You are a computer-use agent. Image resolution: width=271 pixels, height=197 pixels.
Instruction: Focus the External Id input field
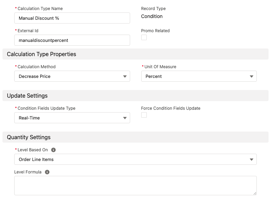pyautogui.click(x=72, y=40)
